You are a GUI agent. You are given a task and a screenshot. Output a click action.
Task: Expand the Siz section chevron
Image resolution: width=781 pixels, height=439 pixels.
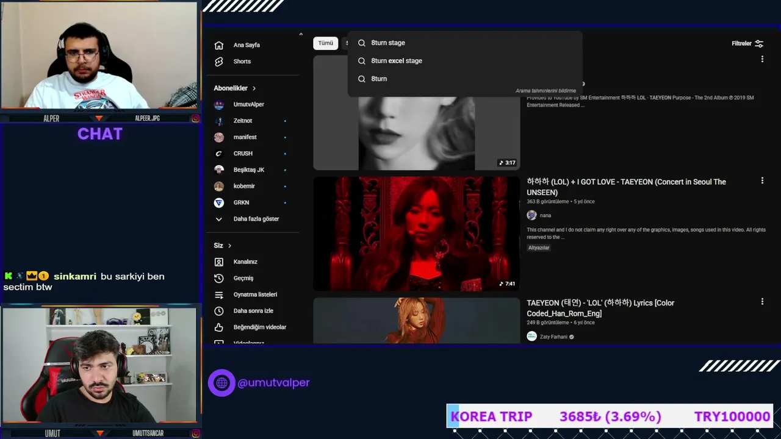[x=229, y=246]
